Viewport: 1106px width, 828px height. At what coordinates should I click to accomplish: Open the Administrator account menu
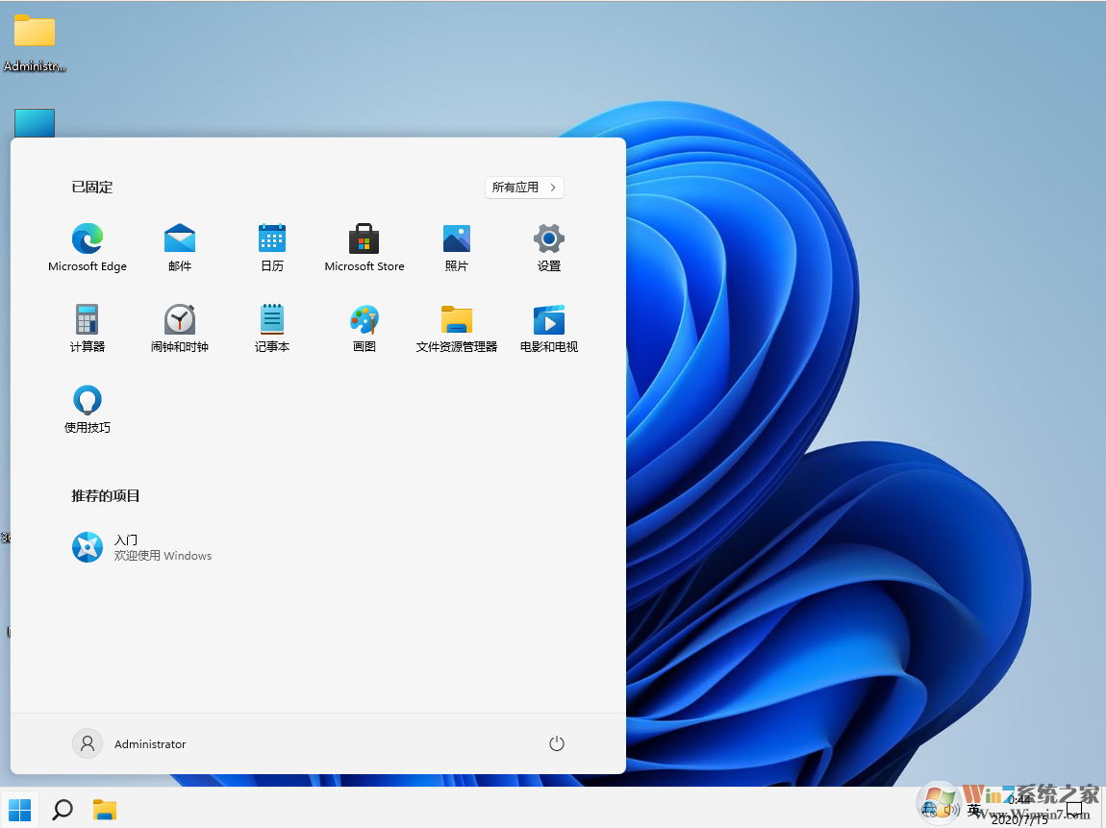(129, 742)
